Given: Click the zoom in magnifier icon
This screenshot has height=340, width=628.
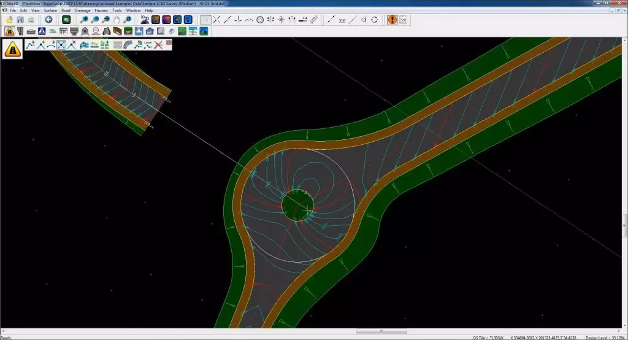Looking at the screenshot, I should [x=85, y=20].
